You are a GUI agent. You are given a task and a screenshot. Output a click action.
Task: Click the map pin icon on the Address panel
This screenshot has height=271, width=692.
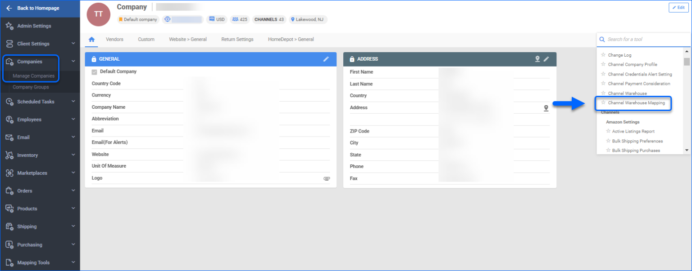(x=537, y=59)
